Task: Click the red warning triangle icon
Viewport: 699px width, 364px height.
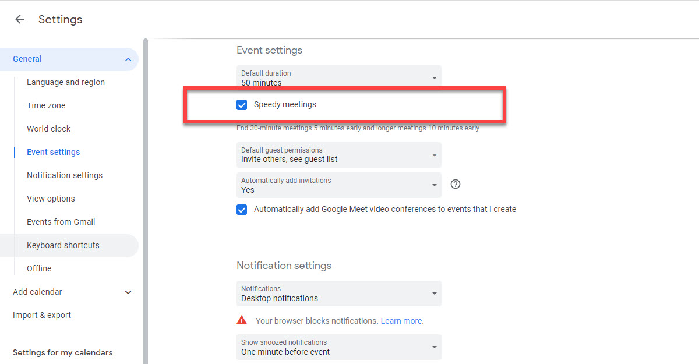Action: 242,320
